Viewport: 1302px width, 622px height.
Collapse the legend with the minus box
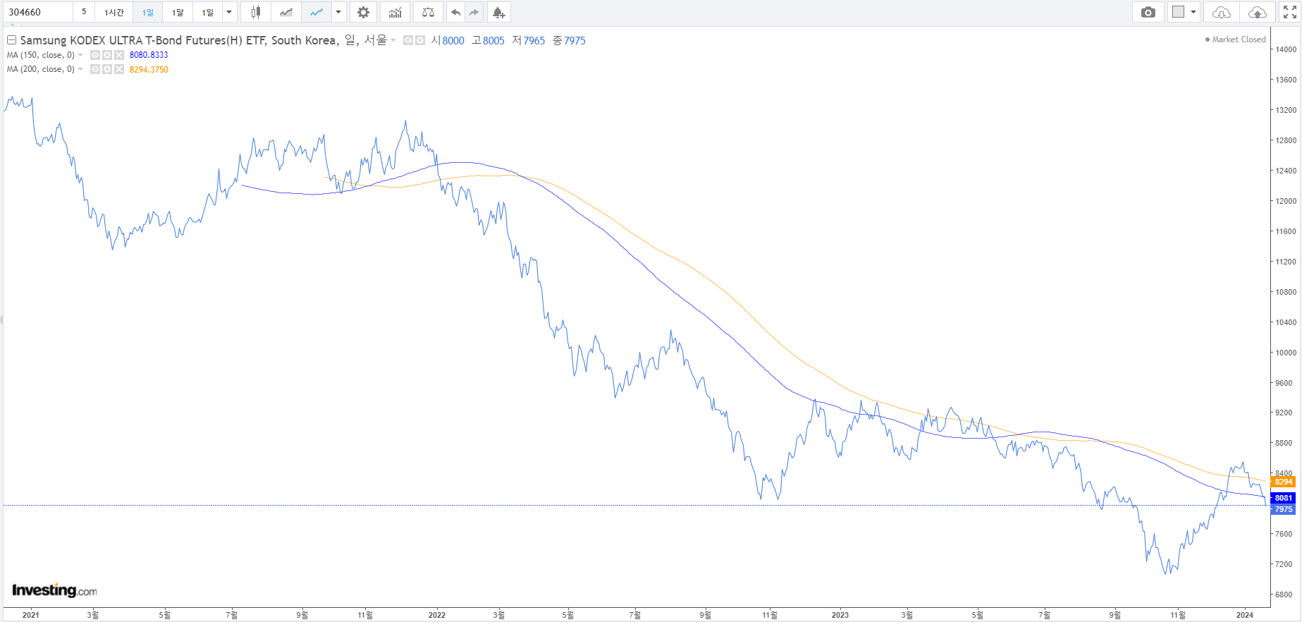click(x=11, y=40)
